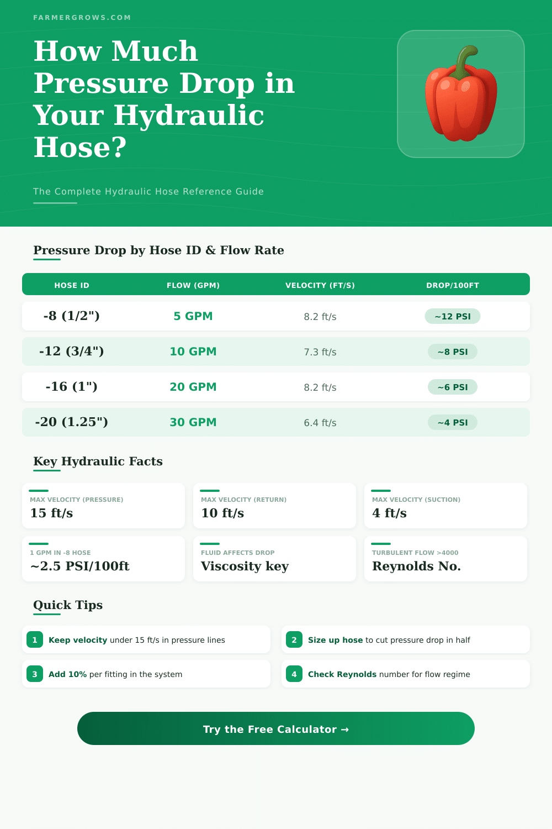The width and height of the screenshot is (552, 829).
Task: Open the Reynolds No. fact card
Action: [x=445, y=559]
